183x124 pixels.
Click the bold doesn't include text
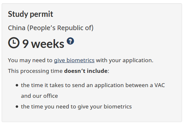pyautogui.click(x=86, y=71)
